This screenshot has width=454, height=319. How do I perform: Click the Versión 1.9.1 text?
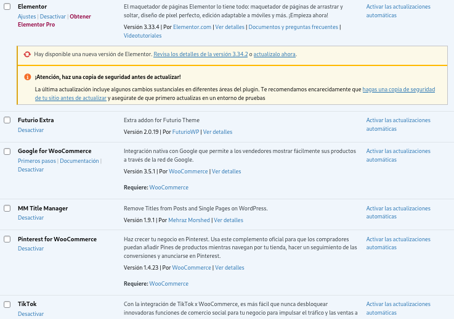[x=139, y=220]
